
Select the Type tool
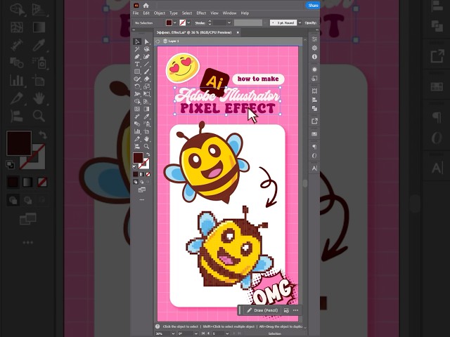coord(137,64)
